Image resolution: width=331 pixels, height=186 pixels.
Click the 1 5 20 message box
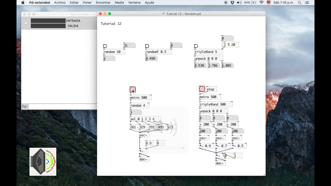click(x=231, y=45)
